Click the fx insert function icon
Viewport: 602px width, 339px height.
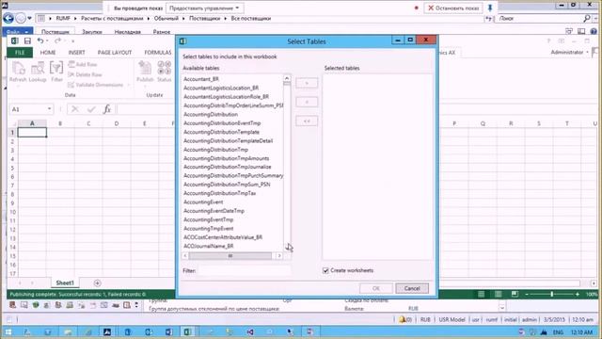tap(107, 109)
